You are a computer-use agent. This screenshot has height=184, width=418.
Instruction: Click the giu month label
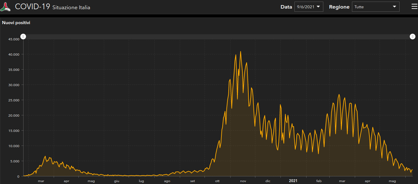117,181
